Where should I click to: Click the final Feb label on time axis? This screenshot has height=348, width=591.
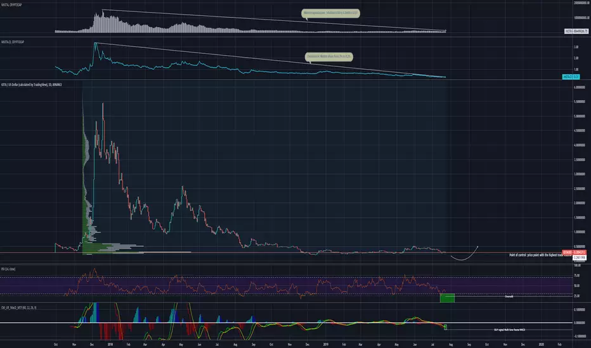[559, 344]
